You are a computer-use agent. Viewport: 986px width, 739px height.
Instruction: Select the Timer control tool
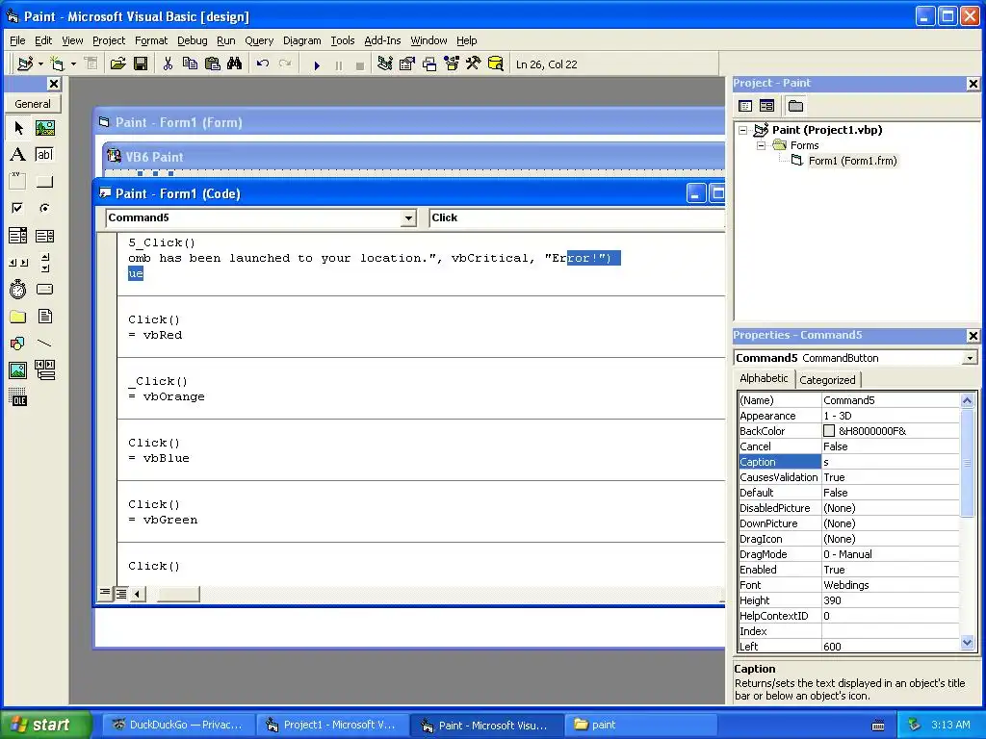(18, 289)
